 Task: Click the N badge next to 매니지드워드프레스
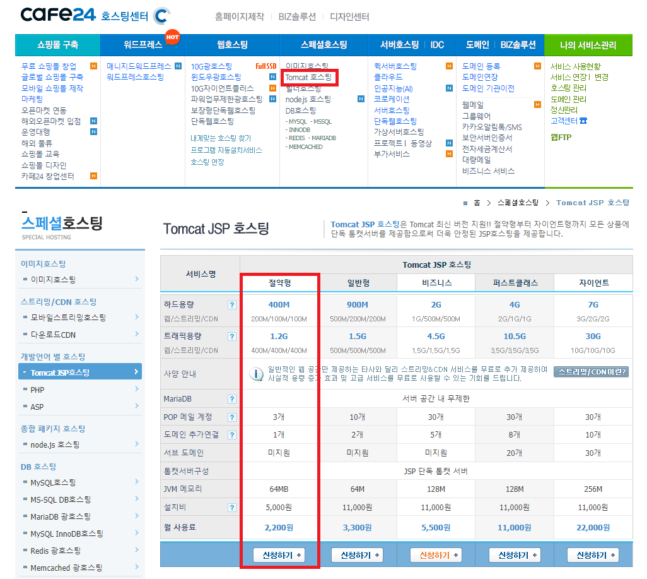click(x=178, y=66)
